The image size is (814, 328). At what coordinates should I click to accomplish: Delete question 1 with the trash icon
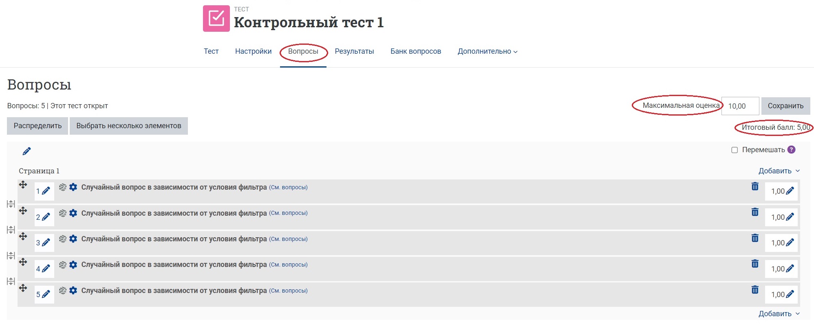tap(755, 186)
